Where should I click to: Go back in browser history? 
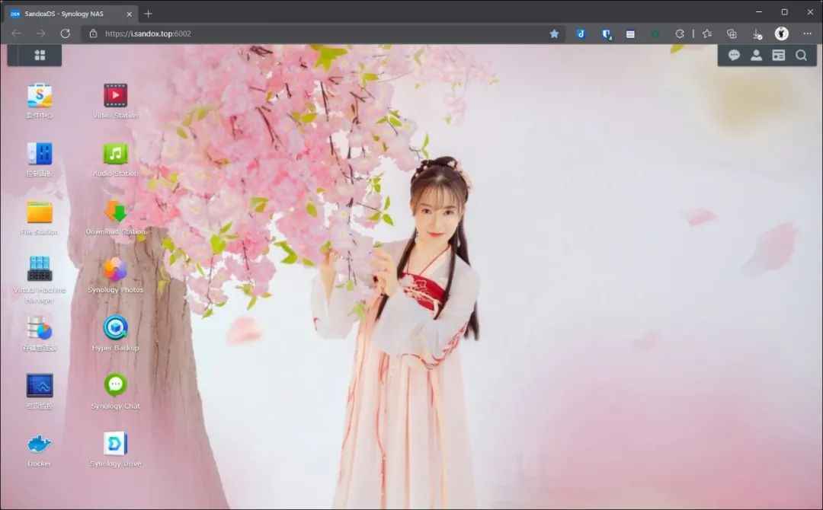coord(16,33)
